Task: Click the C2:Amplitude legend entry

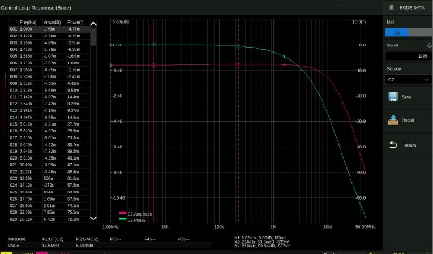Action: [x=136, y=214]
